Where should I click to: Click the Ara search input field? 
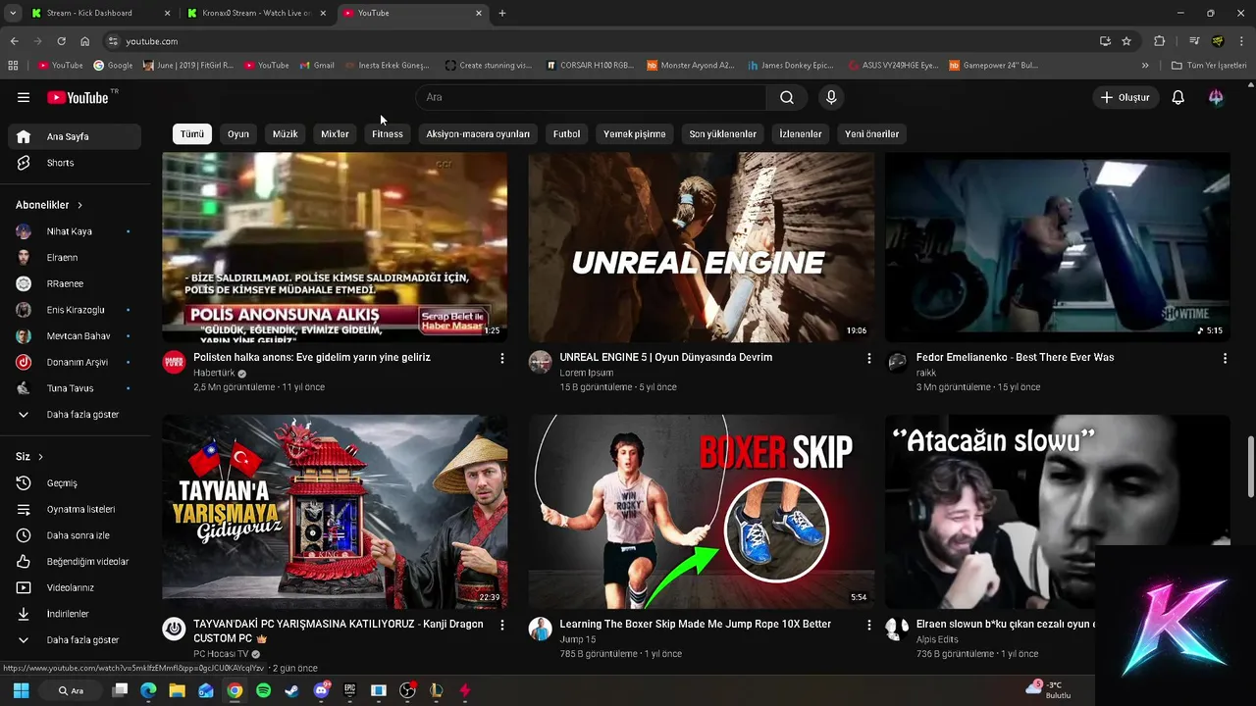[x=592, y=97]
